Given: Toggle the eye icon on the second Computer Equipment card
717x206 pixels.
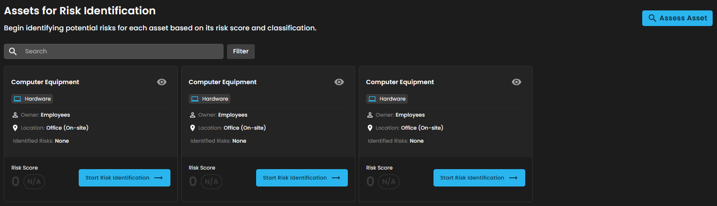Looking at the screenshot, I should click(x=339, y=82).
